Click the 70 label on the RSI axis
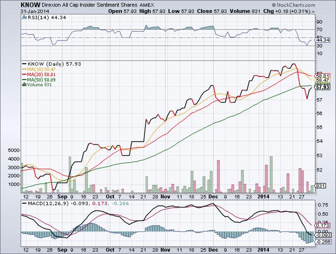This screenshot has height=254, width=336. click(x=319, y=30)
